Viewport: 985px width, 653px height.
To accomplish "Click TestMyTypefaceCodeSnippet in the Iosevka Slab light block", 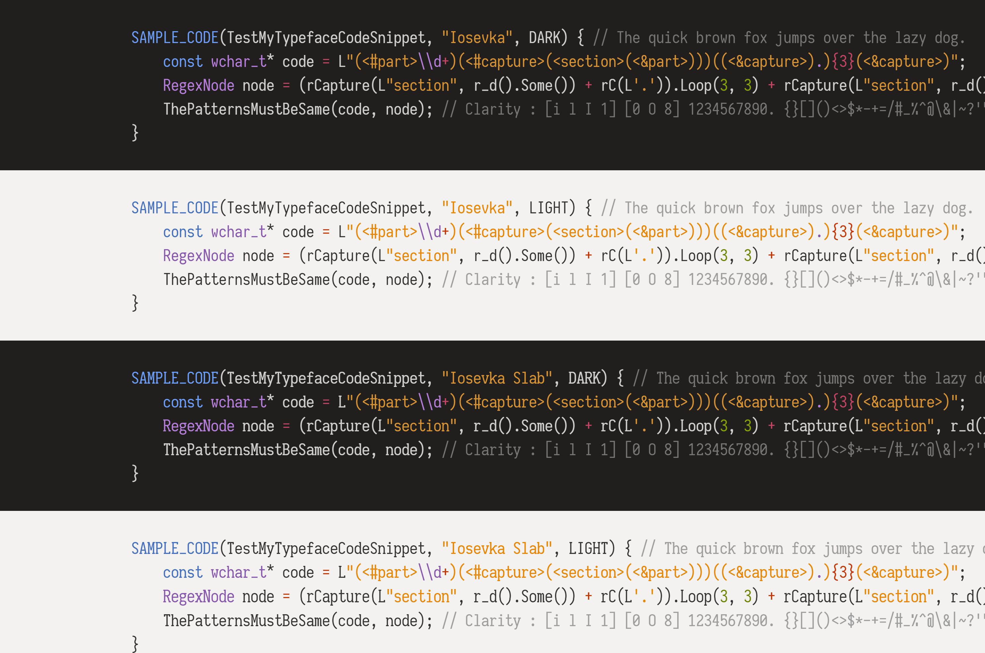I will click(326, 549).
